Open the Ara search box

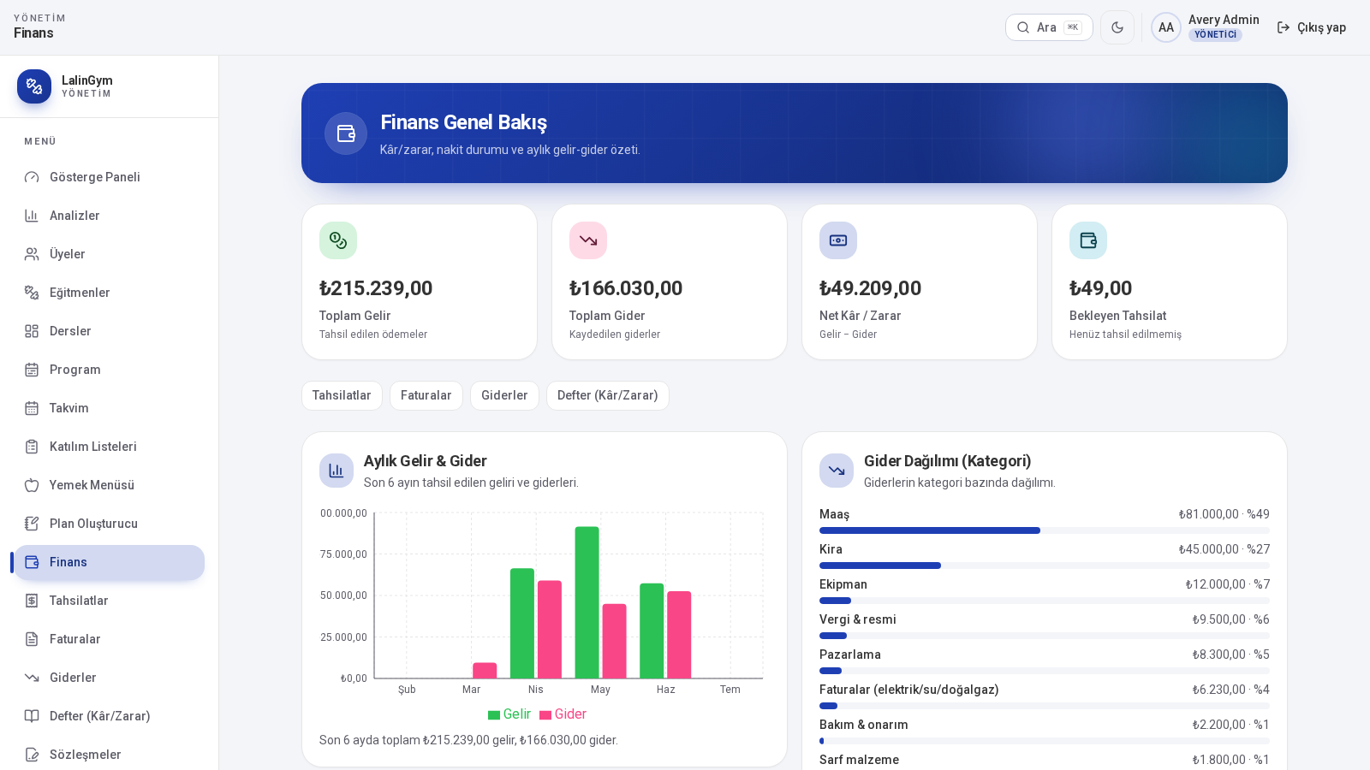[1049, 27]
